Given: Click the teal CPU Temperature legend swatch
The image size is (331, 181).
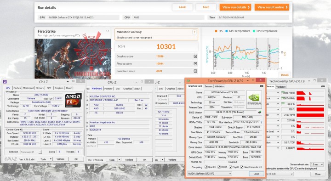Looking at the screenshot, I should pyautogui.click(x=254, y=31).
